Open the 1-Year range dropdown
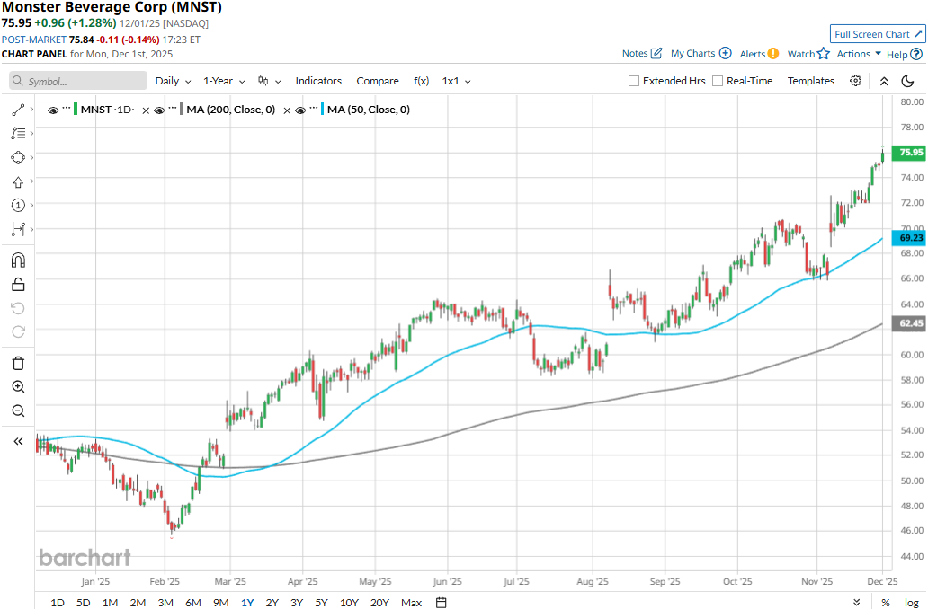Screen dimensions: 928x609 pos(223,81)
